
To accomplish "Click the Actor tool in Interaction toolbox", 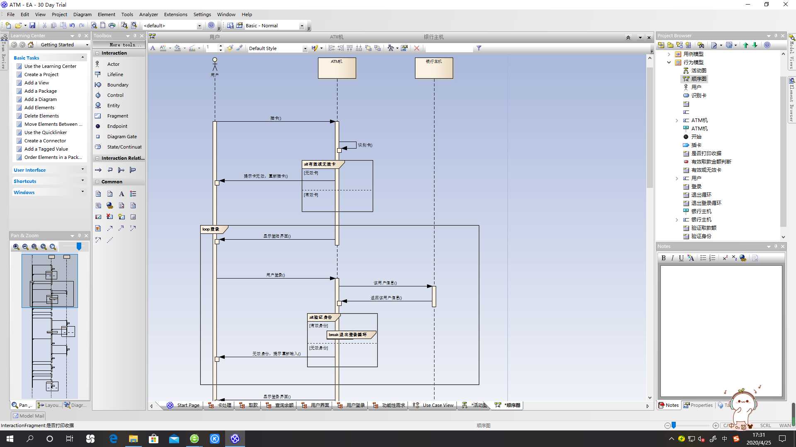I will pos(113,64).
